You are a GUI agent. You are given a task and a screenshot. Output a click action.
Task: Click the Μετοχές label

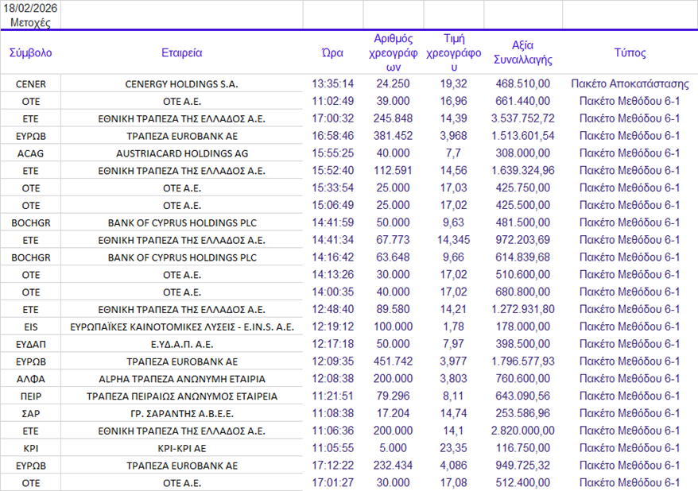click(30, 23)
